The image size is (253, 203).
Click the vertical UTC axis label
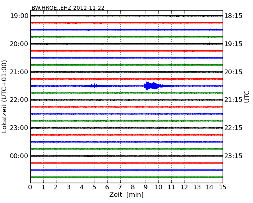coord(247,97)
